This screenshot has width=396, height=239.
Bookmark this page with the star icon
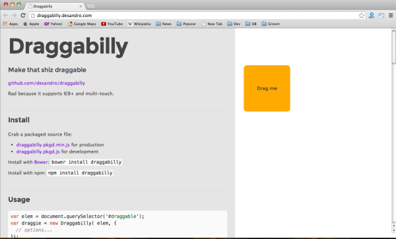point(362,15)
